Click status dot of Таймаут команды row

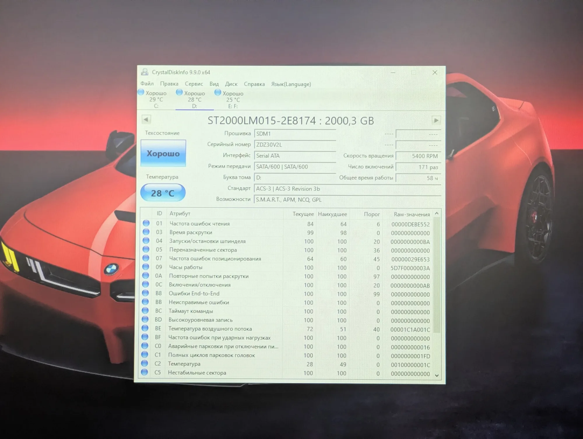145,311
